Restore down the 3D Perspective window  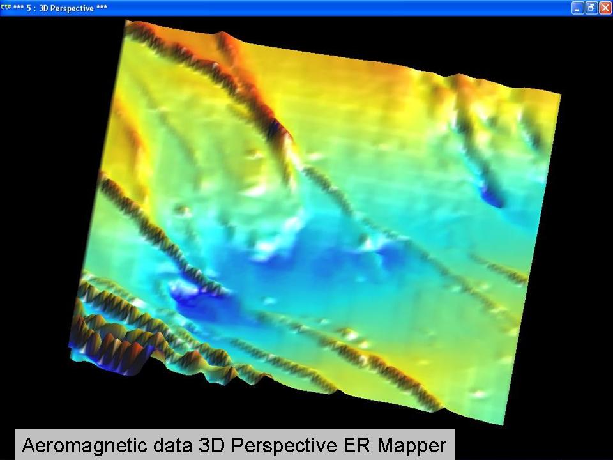pyautogui.click(x=591, y=8)
